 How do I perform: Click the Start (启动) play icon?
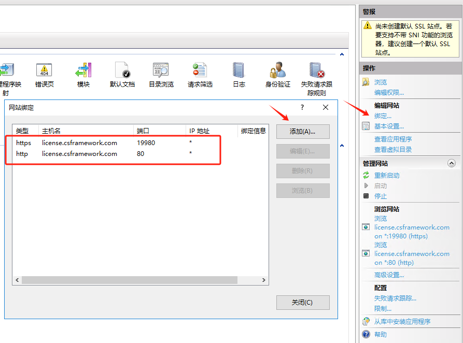click(x=366, y=185)
